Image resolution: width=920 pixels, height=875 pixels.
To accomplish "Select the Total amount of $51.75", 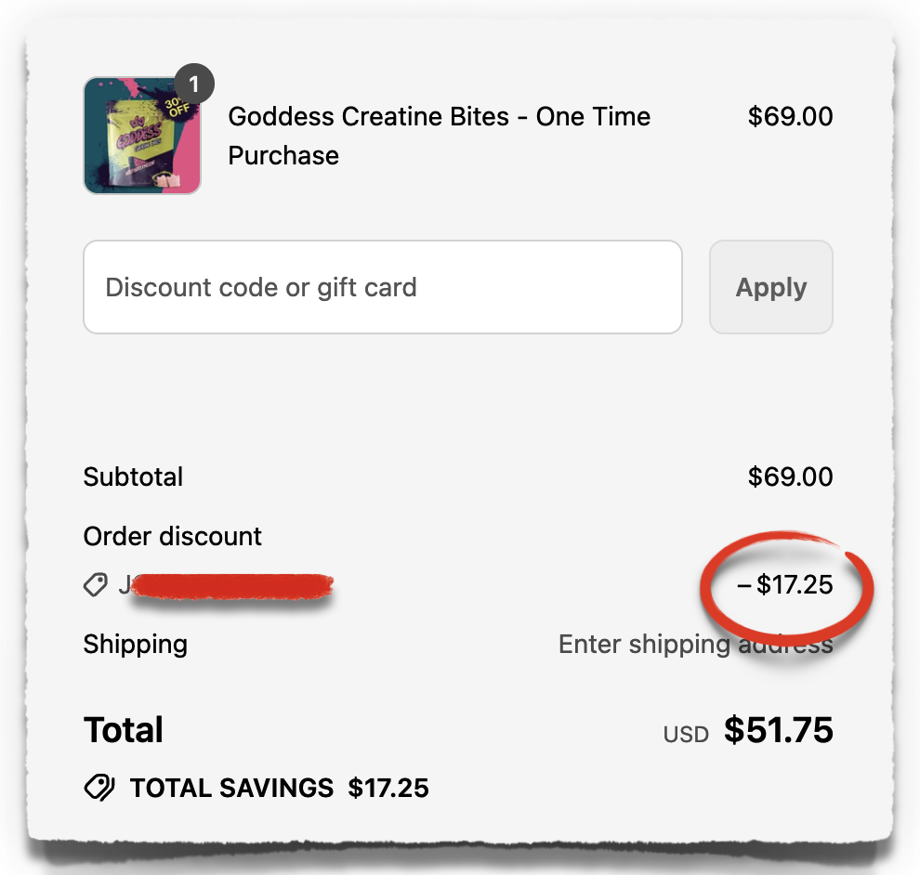I will pyautogui.click(x=779, y=730).
